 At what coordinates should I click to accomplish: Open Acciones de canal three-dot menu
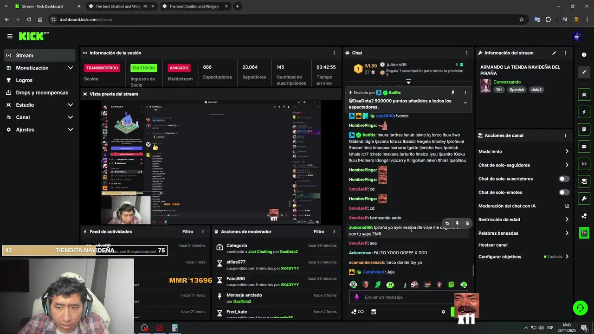(x=565, y=135)
